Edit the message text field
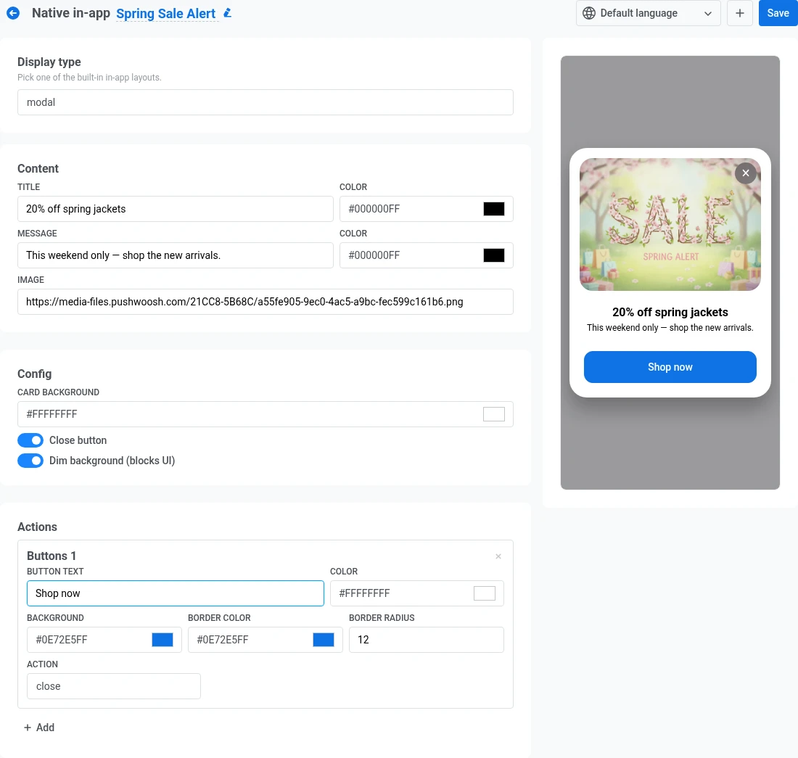This screenshot has width=798, height=758. (x=175, y=255)
